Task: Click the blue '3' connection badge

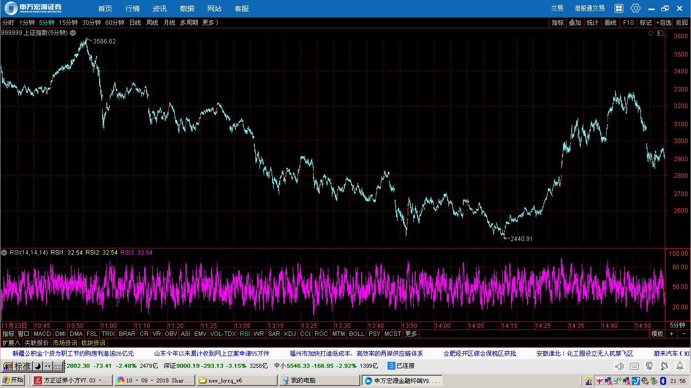Action: coord(391,365)
